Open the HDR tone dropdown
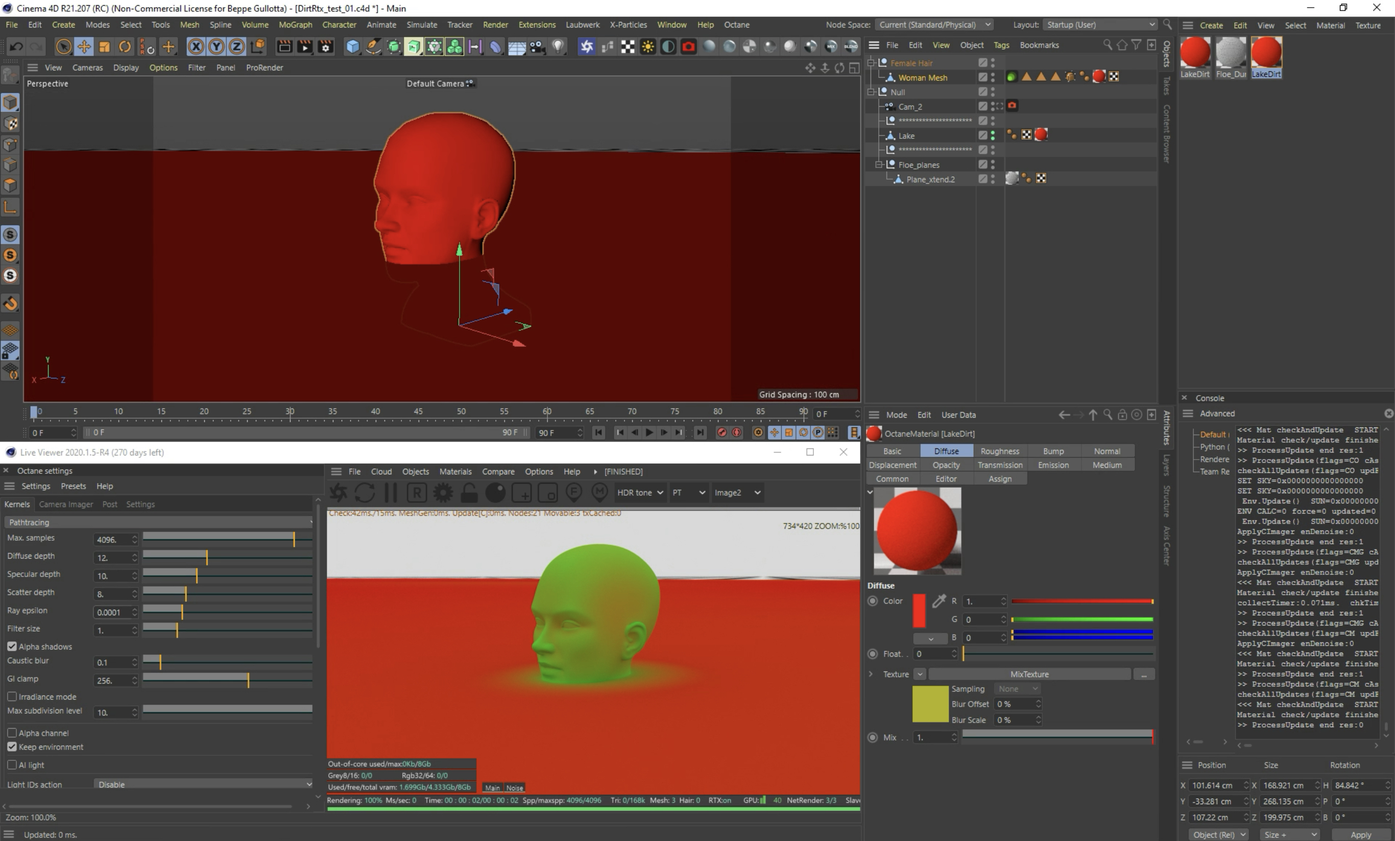Viewport: 1395px width, 841px height. pyautogui.click(x=640, y=493)
